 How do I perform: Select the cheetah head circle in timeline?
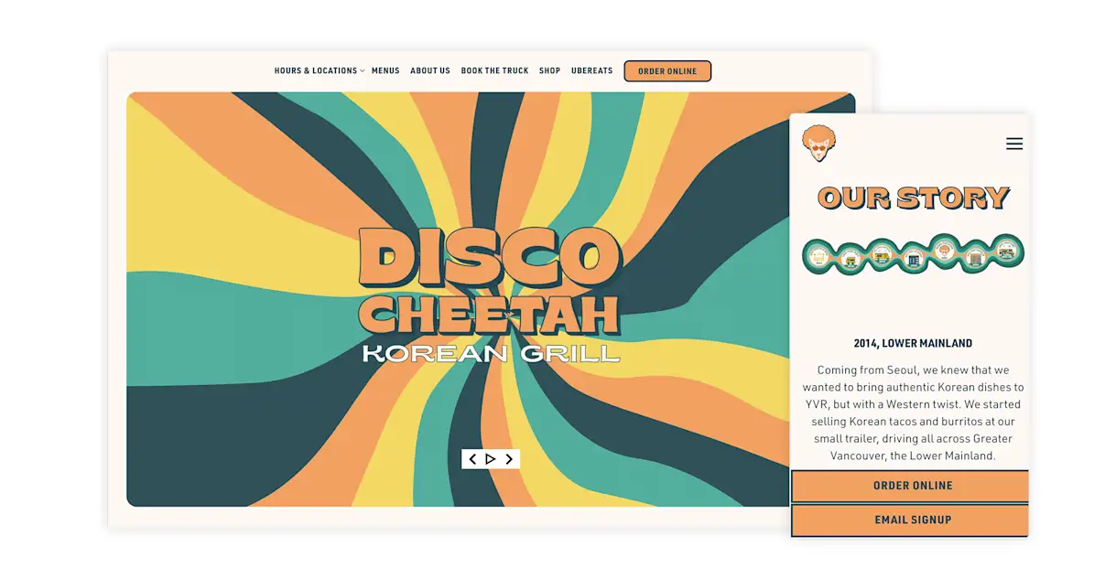[945, 251]
